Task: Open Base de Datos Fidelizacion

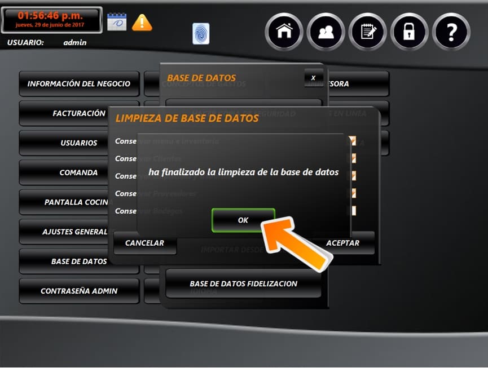Action: click(243, 283)
